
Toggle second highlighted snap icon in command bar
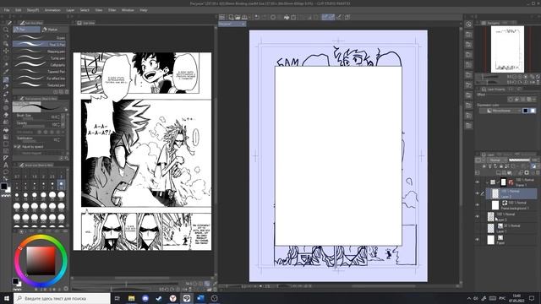331,17
